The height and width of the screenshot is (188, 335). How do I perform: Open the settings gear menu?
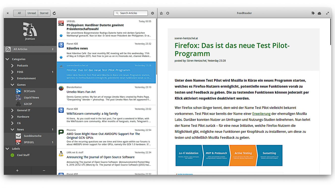click(x=152, y=13)
